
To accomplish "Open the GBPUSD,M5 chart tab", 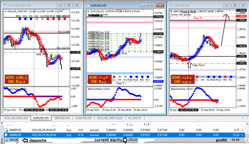I will (62, 118).
